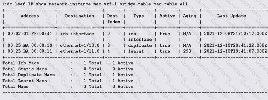Select the address column header
Image resolution: width=268 pixels, height=100 pixels.
click(x=30, y=16)
